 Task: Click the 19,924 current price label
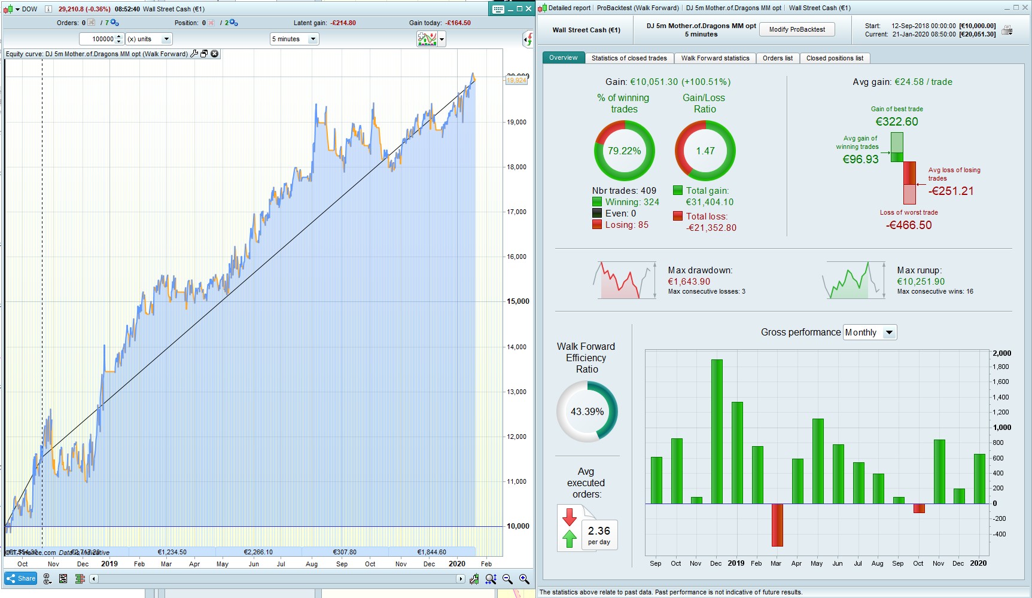click(x=516, y=80)
